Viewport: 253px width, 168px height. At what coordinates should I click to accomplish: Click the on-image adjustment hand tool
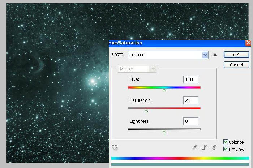click(115, 147)
